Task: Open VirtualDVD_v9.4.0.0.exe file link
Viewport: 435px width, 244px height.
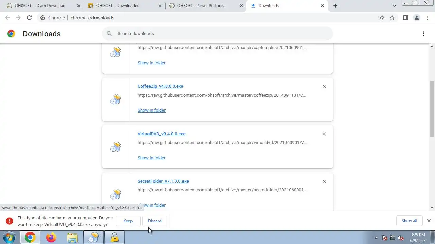Action: (161, 134)
